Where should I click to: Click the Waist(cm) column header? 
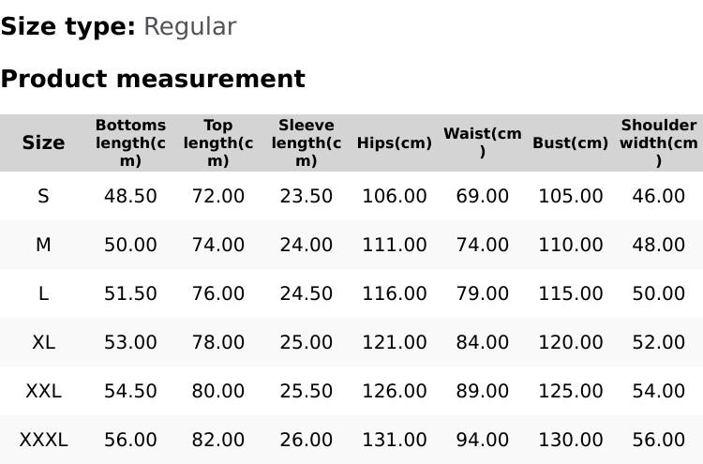(x=483, y=142)
